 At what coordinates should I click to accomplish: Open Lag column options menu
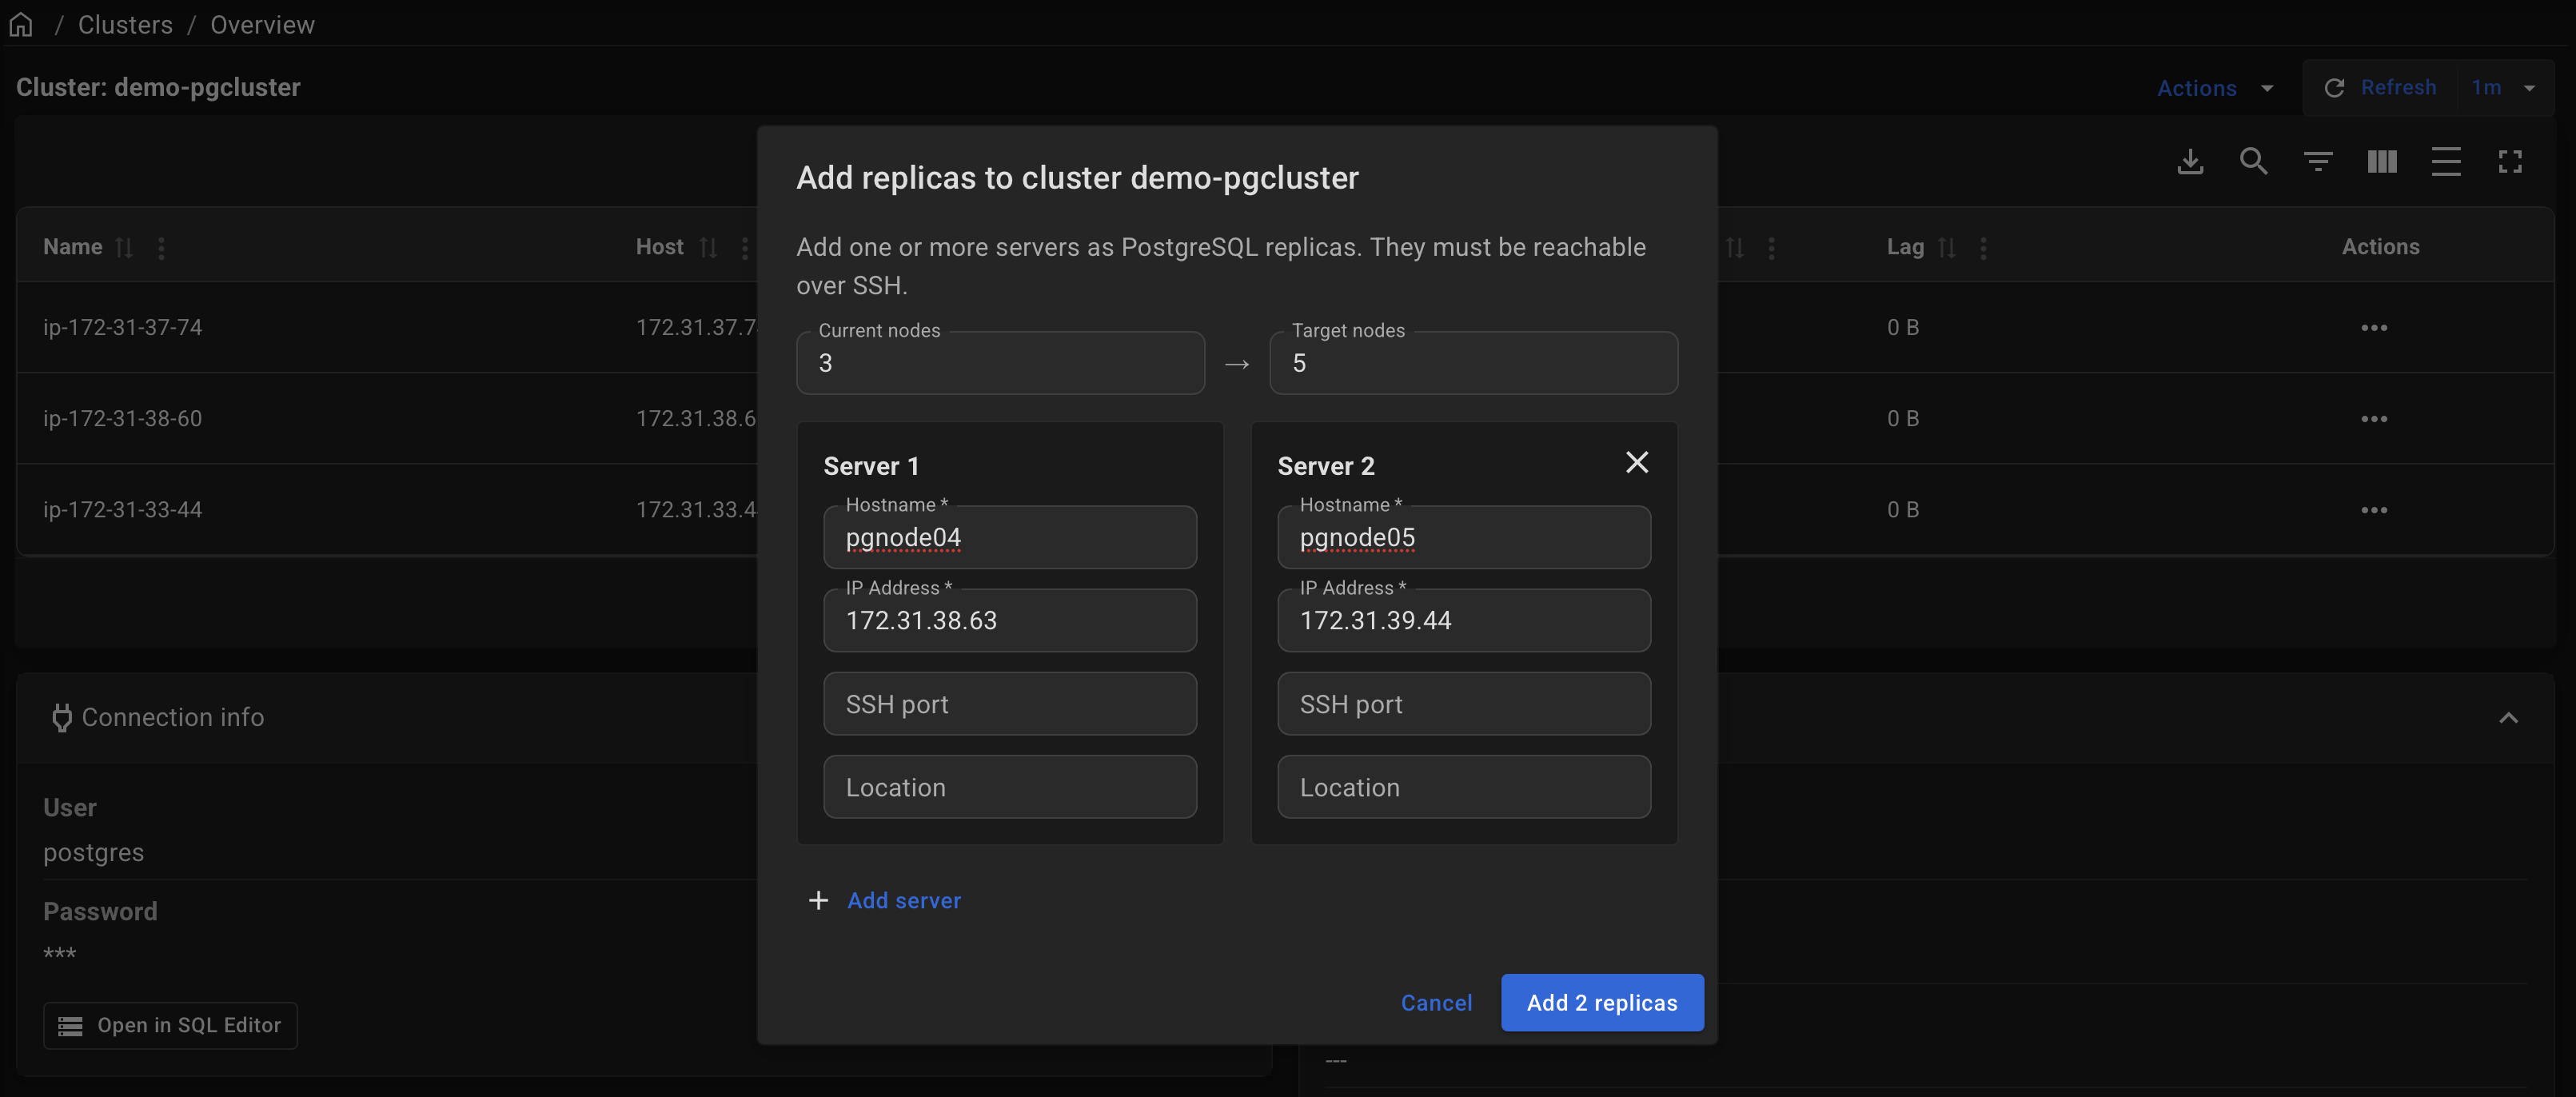(1983, 247)
